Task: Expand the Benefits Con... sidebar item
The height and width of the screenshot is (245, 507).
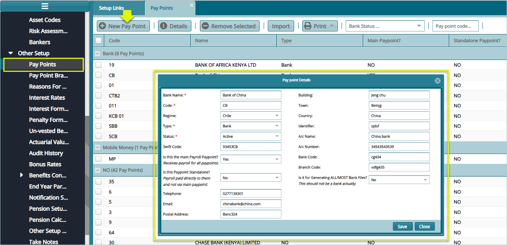Action: point(21,175)
